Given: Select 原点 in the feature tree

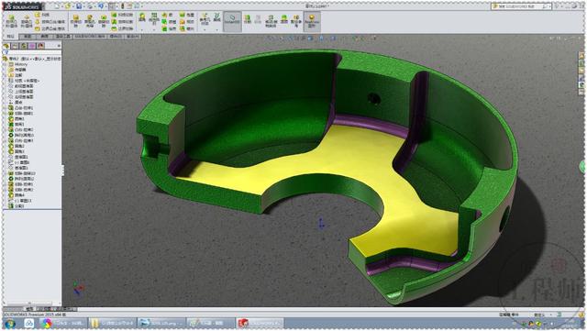Looking at the screenshot, I should [16, 102].
